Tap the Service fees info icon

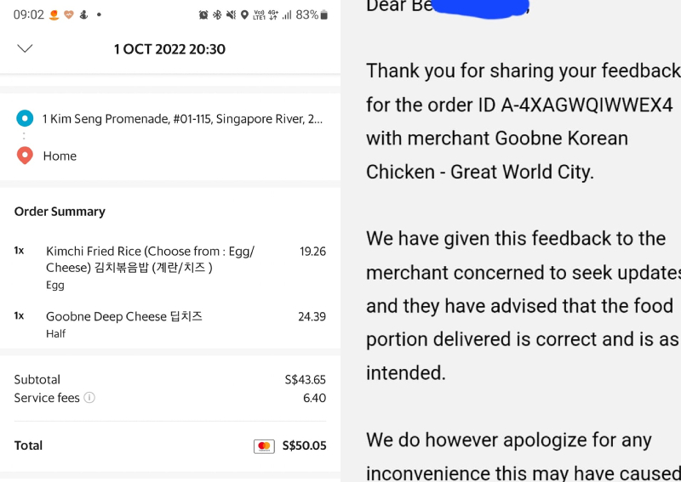point(89,398)
